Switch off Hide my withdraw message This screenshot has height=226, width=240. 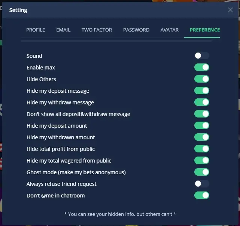point(202,102)
